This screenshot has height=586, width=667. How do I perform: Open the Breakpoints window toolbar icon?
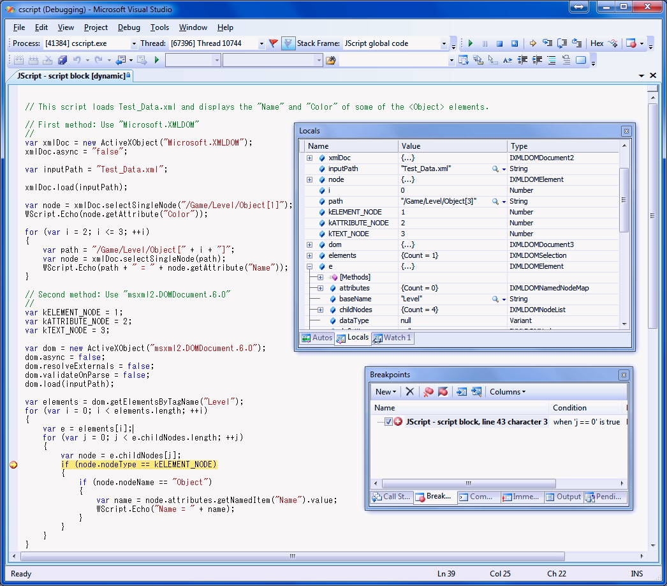click(631, 43)
